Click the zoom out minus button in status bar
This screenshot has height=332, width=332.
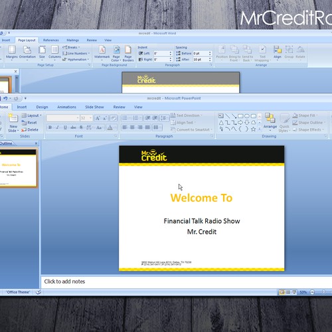[x=312, y=292]
